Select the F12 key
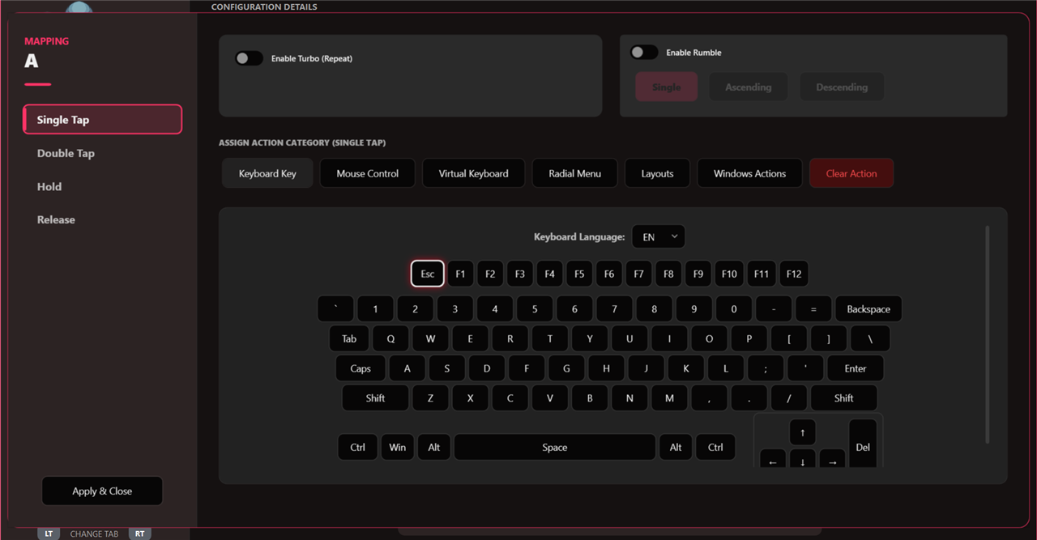 (x=794, y=274)
